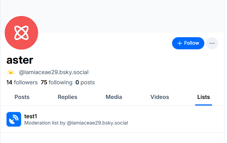Switch to the Posts tab
Screen dimensions: 227x143
click(x=22, y=97)
